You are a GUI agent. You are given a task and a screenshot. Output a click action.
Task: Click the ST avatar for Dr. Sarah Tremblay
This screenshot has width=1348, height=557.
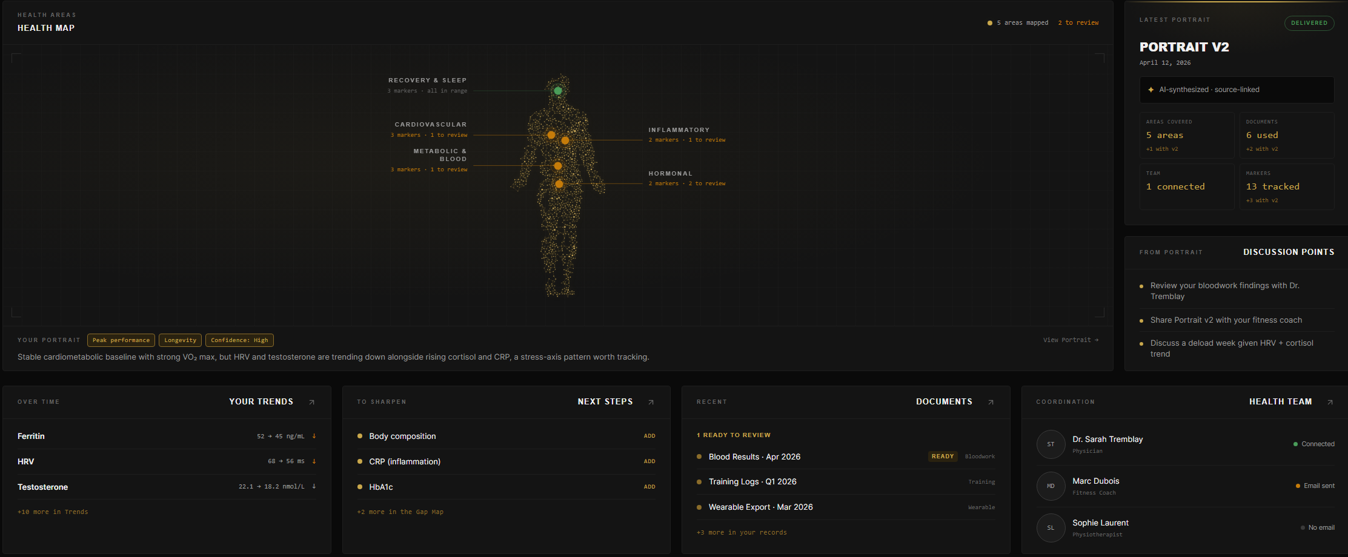coord(1051,444)
